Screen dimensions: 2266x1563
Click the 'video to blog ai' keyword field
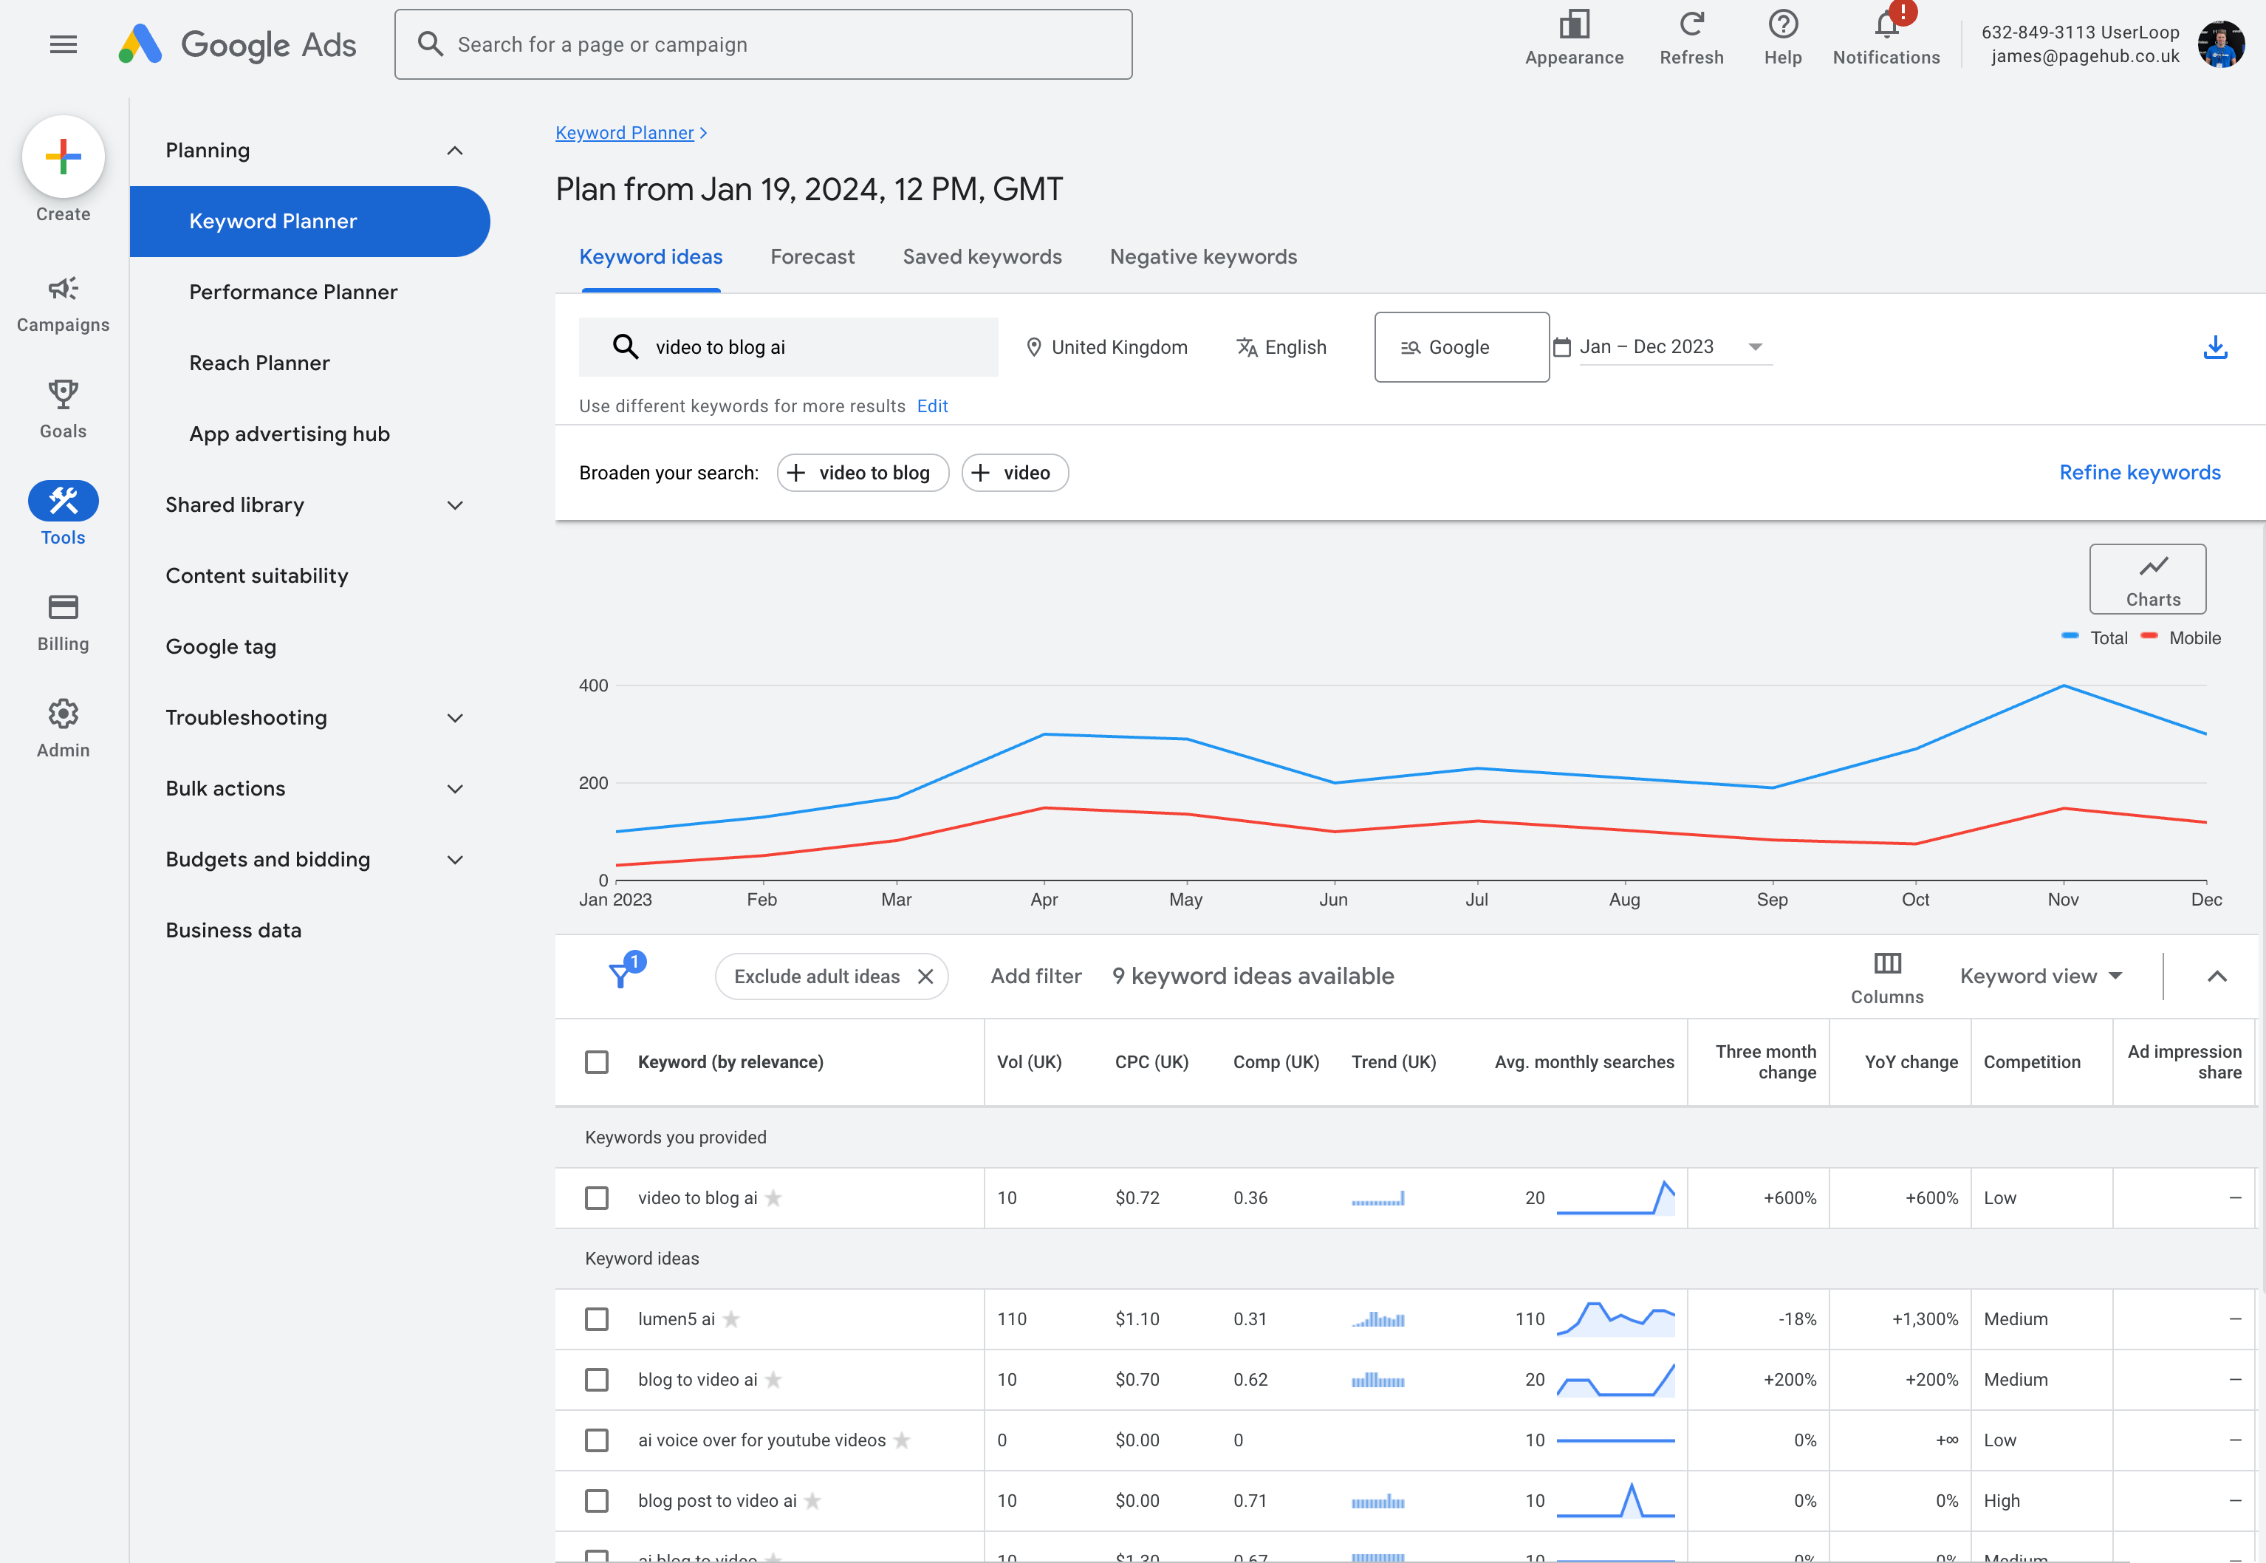(788, 346)
